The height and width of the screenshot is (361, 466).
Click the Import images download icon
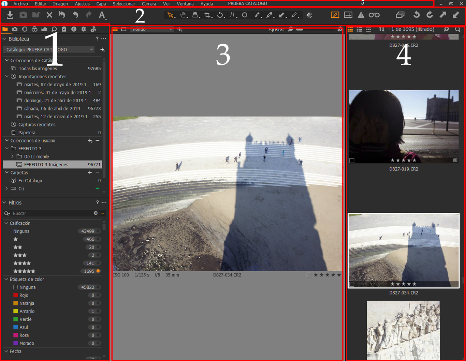[10, 15]
